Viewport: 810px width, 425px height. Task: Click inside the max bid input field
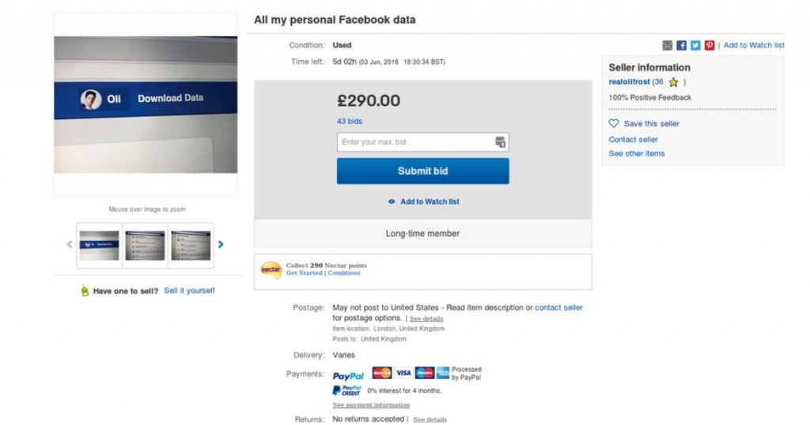(422, 142)
